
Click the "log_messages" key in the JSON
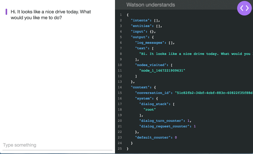149,43
